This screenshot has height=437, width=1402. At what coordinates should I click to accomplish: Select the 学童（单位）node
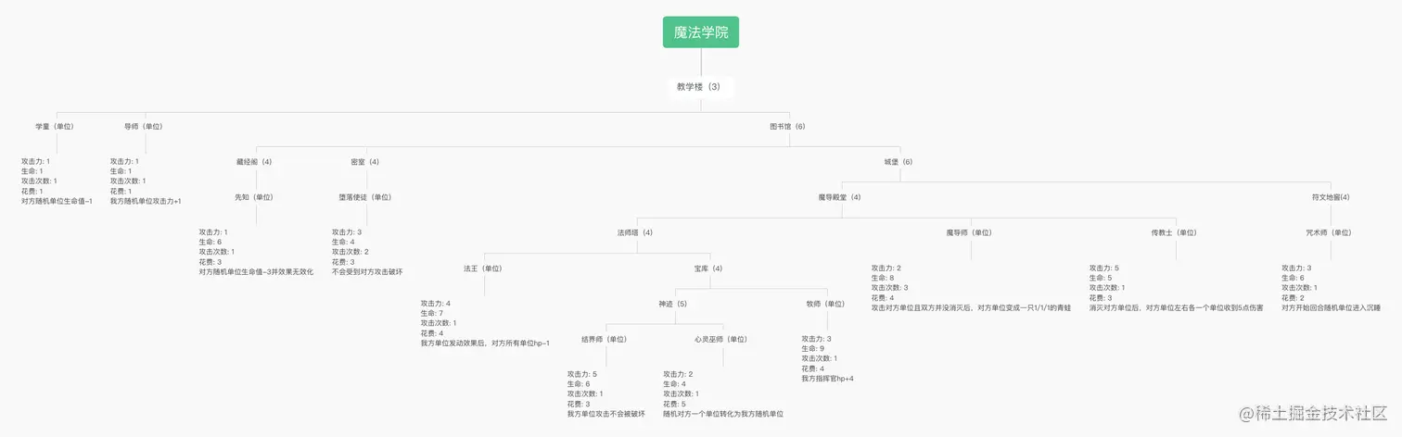pos(55,126)
